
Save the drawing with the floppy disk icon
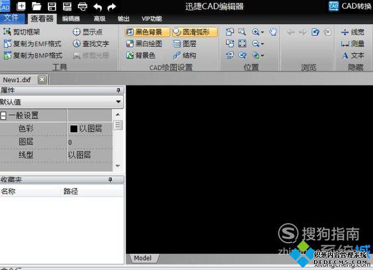[x=52, y=7]
